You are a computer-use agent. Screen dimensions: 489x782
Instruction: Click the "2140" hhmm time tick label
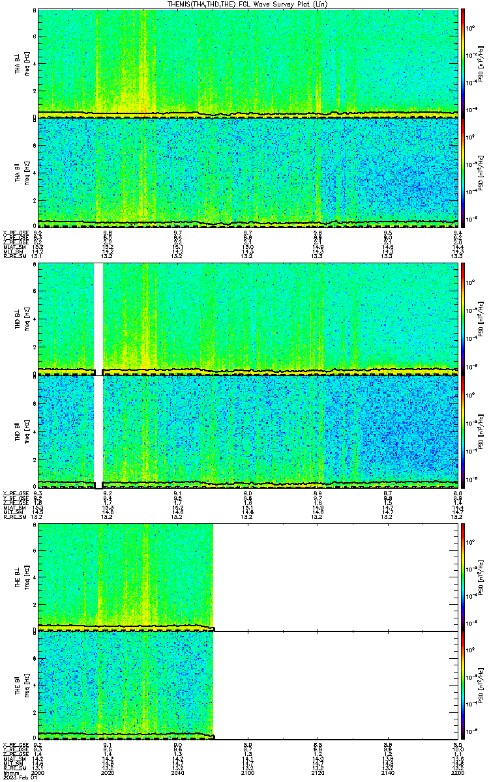[389, 773]
